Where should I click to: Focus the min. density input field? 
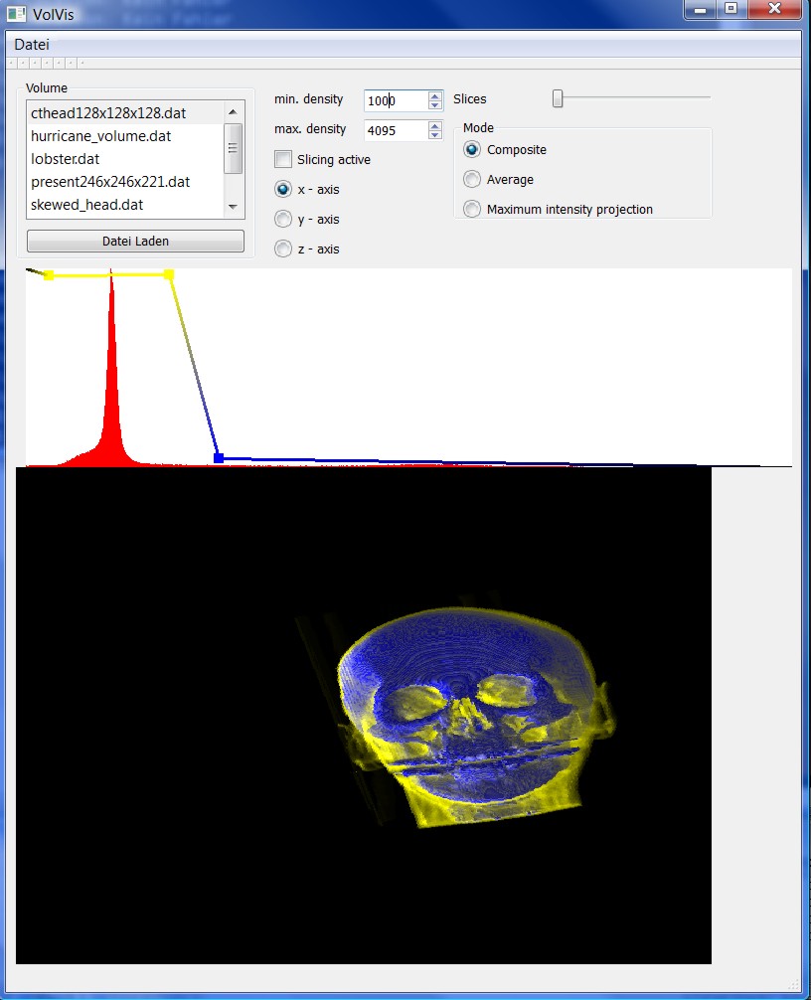(396, 100)
